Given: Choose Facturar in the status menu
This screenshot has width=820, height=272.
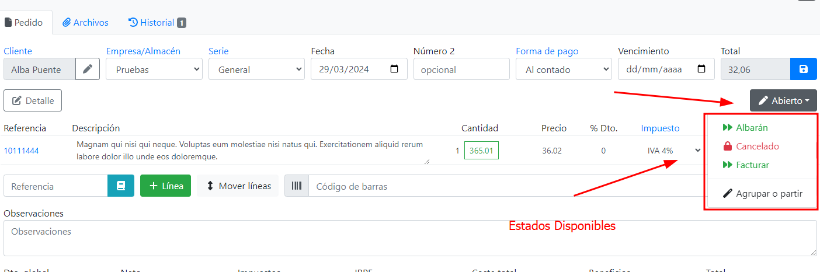Looking at the screenshot, I should (763, 165).
